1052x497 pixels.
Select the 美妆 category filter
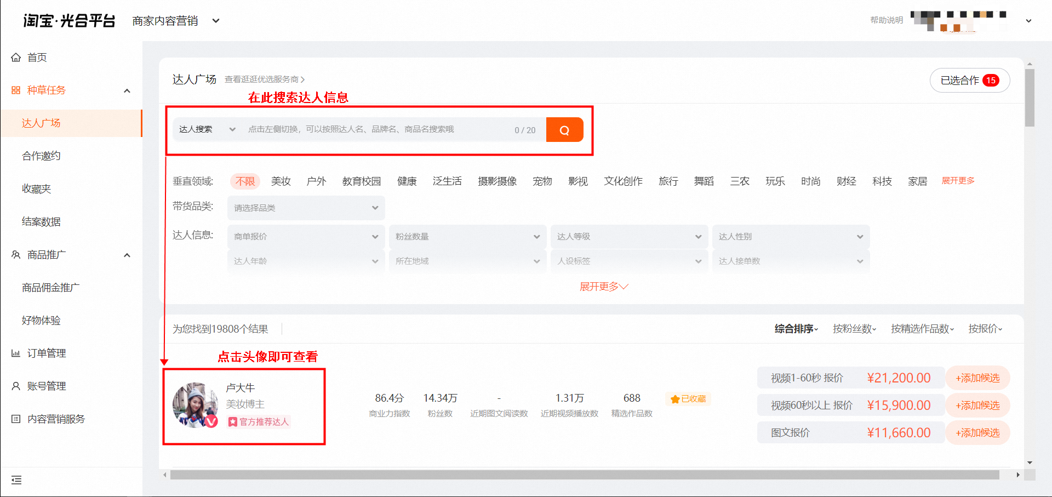pos(281,181)
